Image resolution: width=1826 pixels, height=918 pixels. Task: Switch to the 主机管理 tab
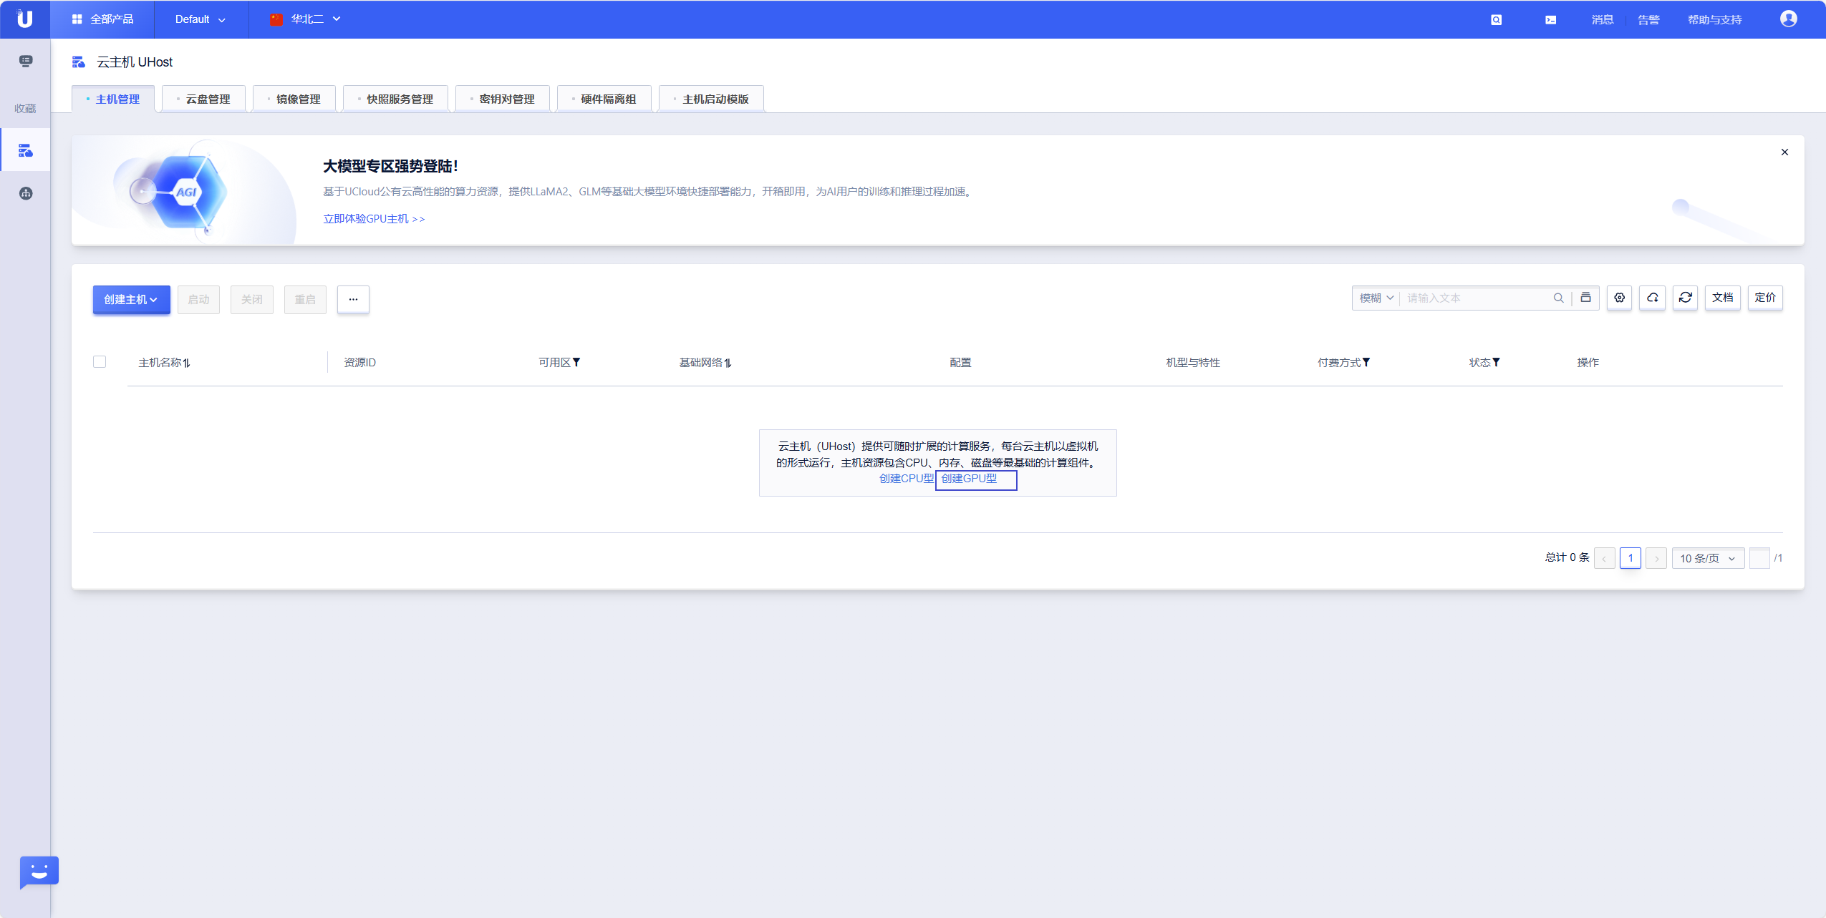click(x=113, y=99)
